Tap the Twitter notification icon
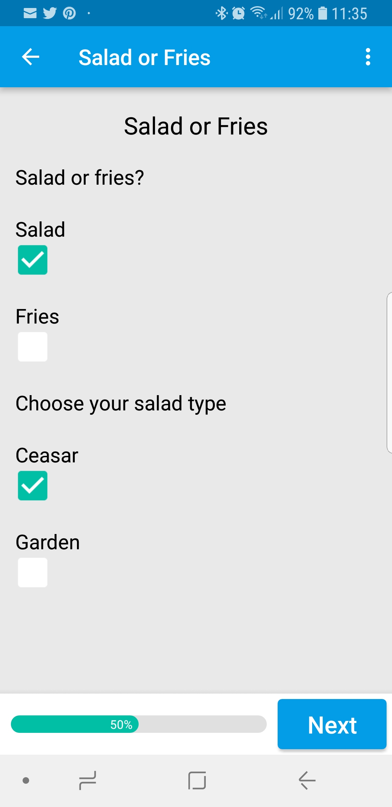Viewport: 392px width, 807px height. (50, 13)
